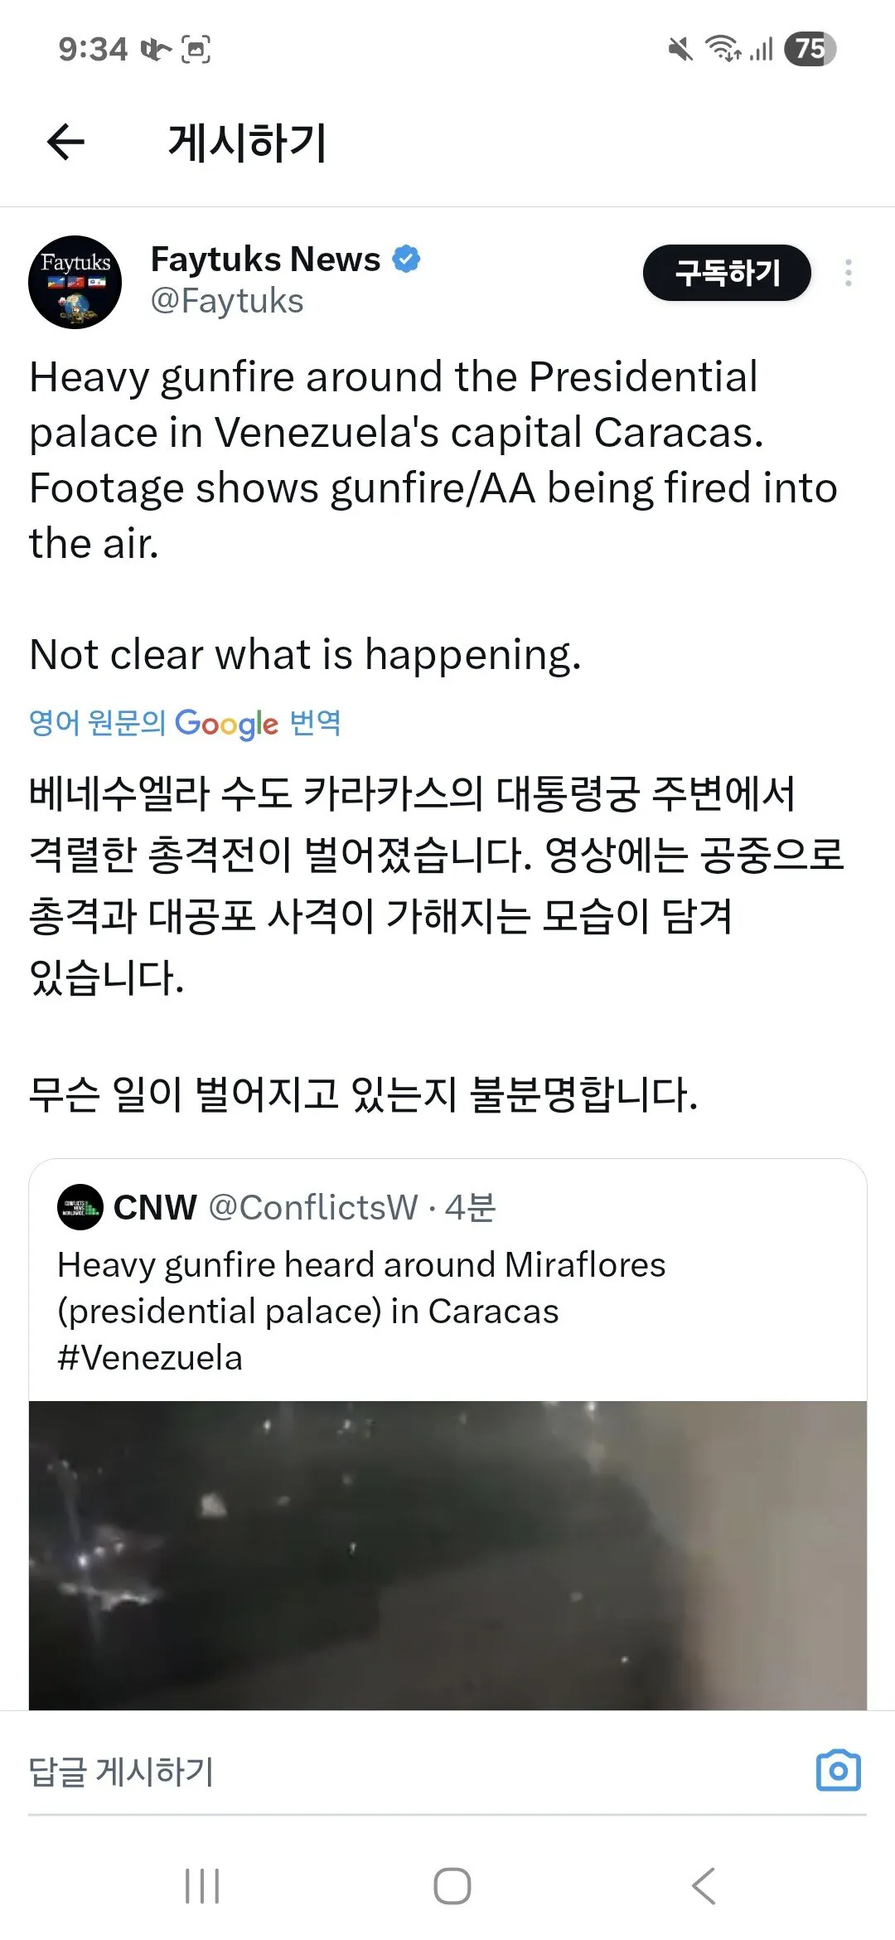Open the @Faytuks handle
The width and height of the screenshot is (895, 1940).
click(227, 301)
